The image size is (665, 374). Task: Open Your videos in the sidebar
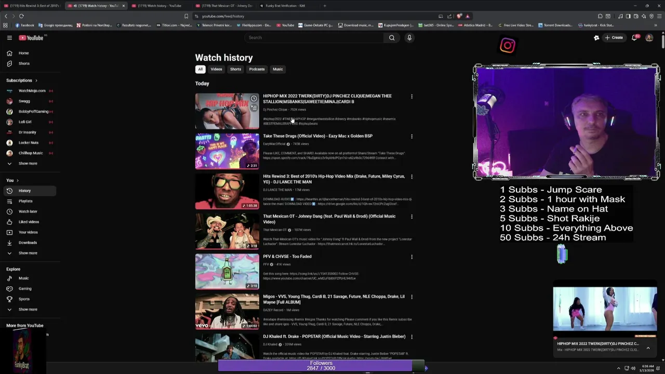coord(29,232)
